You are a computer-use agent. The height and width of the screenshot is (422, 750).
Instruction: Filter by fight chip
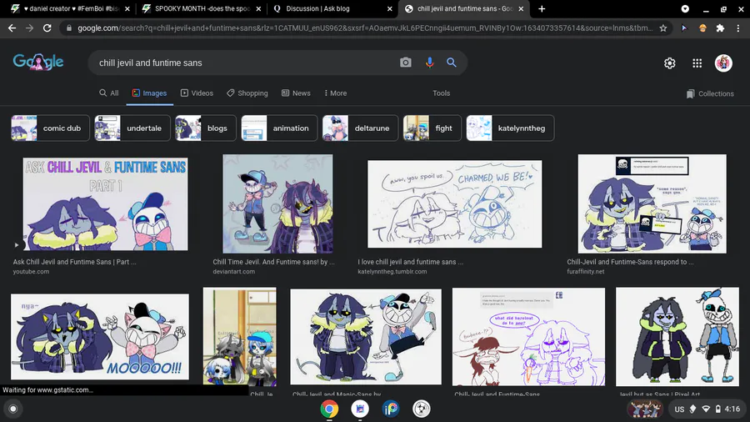pyautogui.click(x=432, y=128)
